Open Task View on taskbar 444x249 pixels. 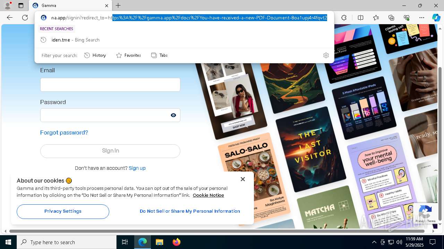click(125, 242)
